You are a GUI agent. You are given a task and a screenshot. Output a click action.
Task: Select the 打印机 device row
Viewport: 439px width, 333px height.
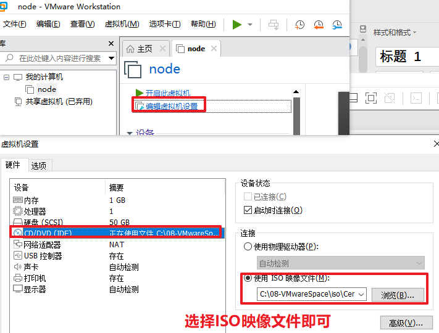coord(117,278)
